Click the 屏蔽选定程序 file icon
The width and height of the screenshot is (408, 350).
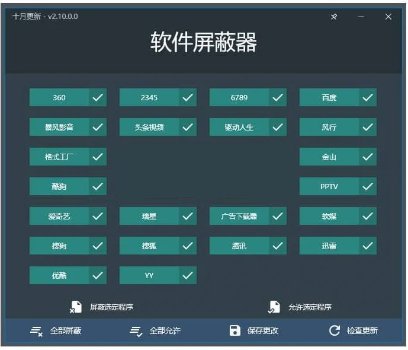[75, 307]
